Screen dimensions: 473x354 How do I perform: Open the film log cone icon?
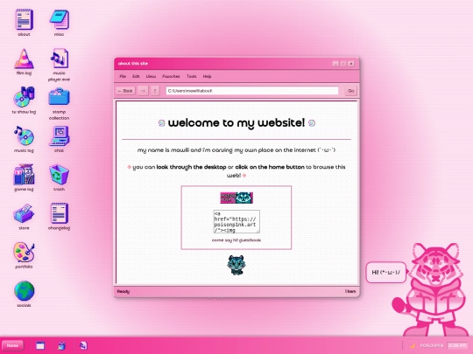pyautogui.click(x=25, y=59)
